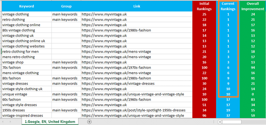This screenshot has width=266, height=125.
Task: Click the 'vintage clothing uk' keyword cell
Action: (27, 36)
